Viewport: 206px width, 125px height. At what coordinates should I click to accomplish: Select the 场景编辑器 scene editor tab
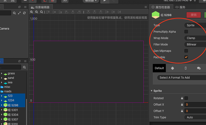point(41,7)
